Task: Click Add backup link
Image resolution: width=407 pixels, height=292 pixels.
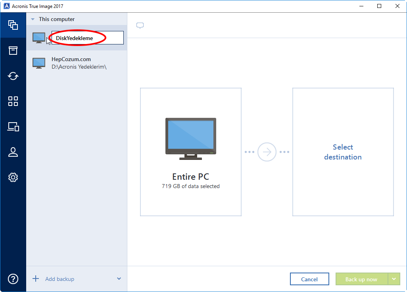Action: pyautogui.click(x=60, y=279)
